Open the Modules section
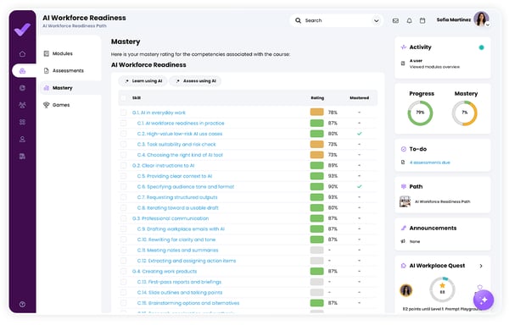 62,53
